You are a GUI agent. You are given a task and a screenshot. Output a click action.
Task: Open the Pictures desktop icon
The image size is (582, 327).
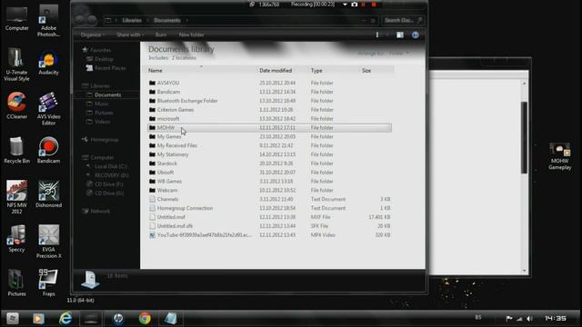[x=16, y=282]
